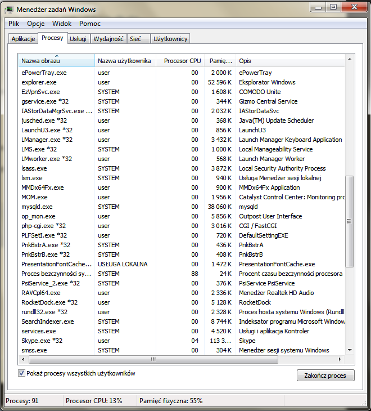Image resolution: width=371 pixels, height=411 pixels.
Task: Go to the Sieć tab
Action: tap(139, 39)
